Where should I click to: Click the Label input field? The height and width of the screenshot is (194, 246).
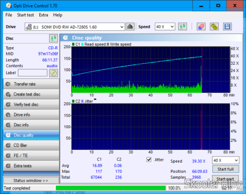pyautogui.click(x=33, y=73)
